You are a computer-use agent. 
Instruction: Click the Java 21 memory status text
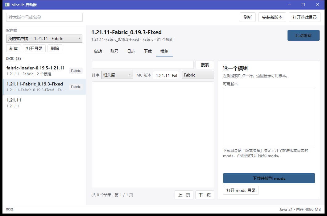point(300,209)
